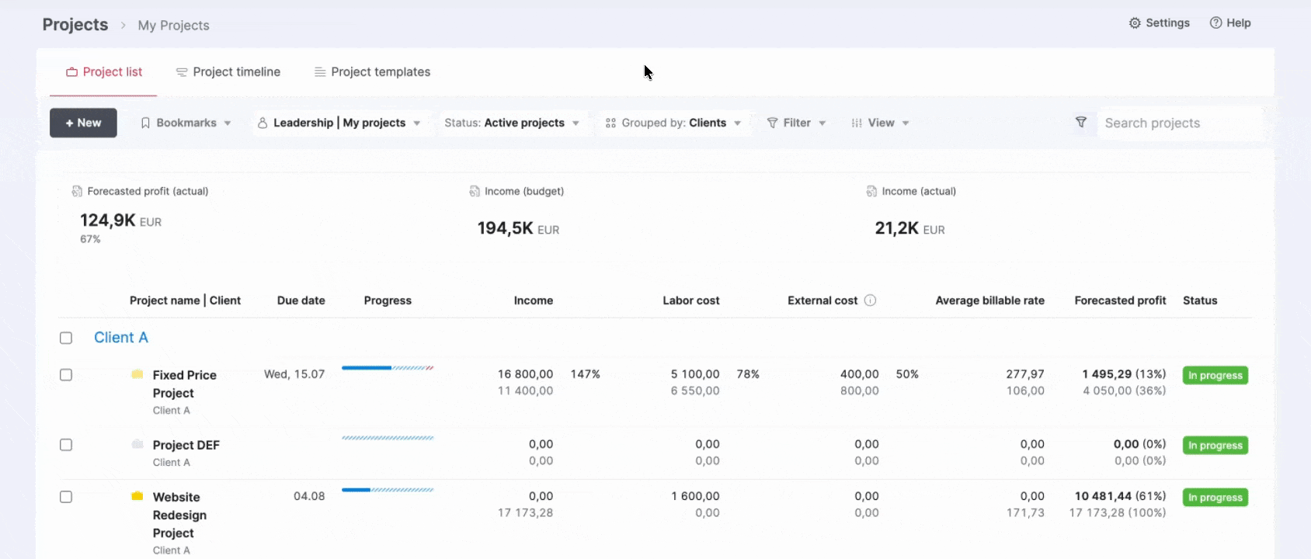Open the Bookmarks dropdown

point(186,123)
